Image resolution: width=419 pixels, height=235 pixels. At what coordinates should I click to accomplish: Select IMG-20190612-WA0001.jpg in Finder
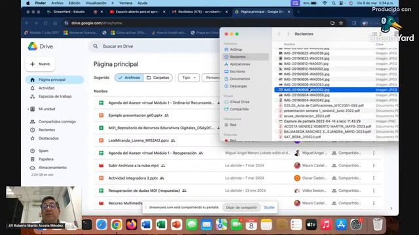[306, 64]
